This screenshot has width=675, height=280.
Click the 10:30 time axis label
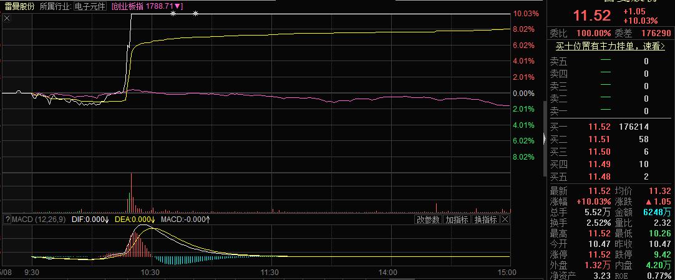pos(150,273)
